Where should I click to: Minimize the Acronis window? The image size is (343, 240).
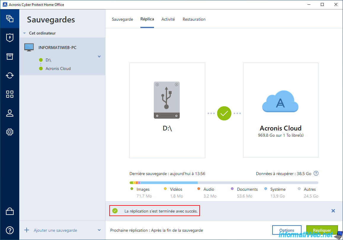(309, 5)
